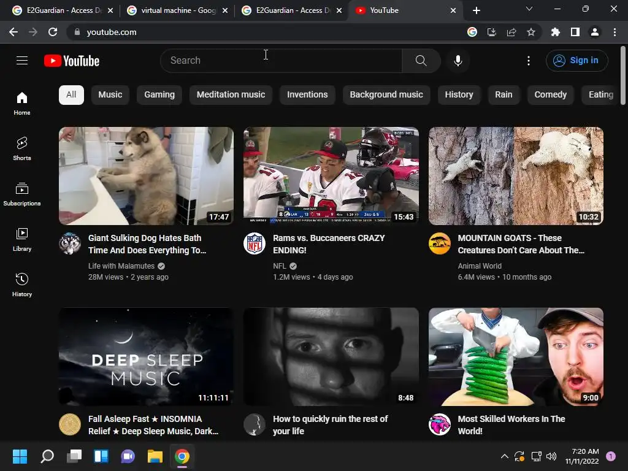This screenshot has height=471, width=628.
Task: Click the Sign in button
Action: (x=576, y=61)
